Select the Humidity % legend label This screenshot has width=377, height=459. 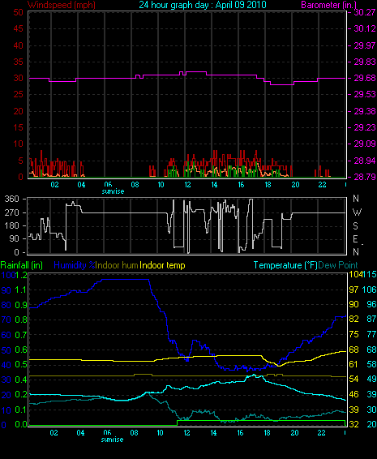[x=75, y=265]
